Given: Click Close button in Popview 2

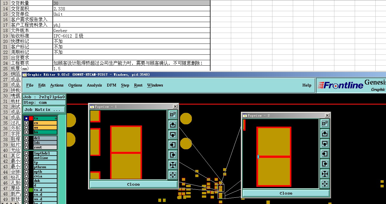Looking at the screenshot, I should (x=286, y=193).
